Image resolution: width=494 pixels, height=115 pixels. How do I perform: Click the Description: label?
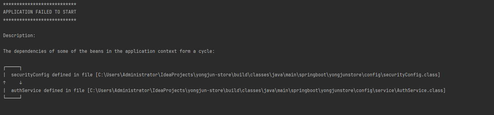pyautogui.click(x=19, y=36)
